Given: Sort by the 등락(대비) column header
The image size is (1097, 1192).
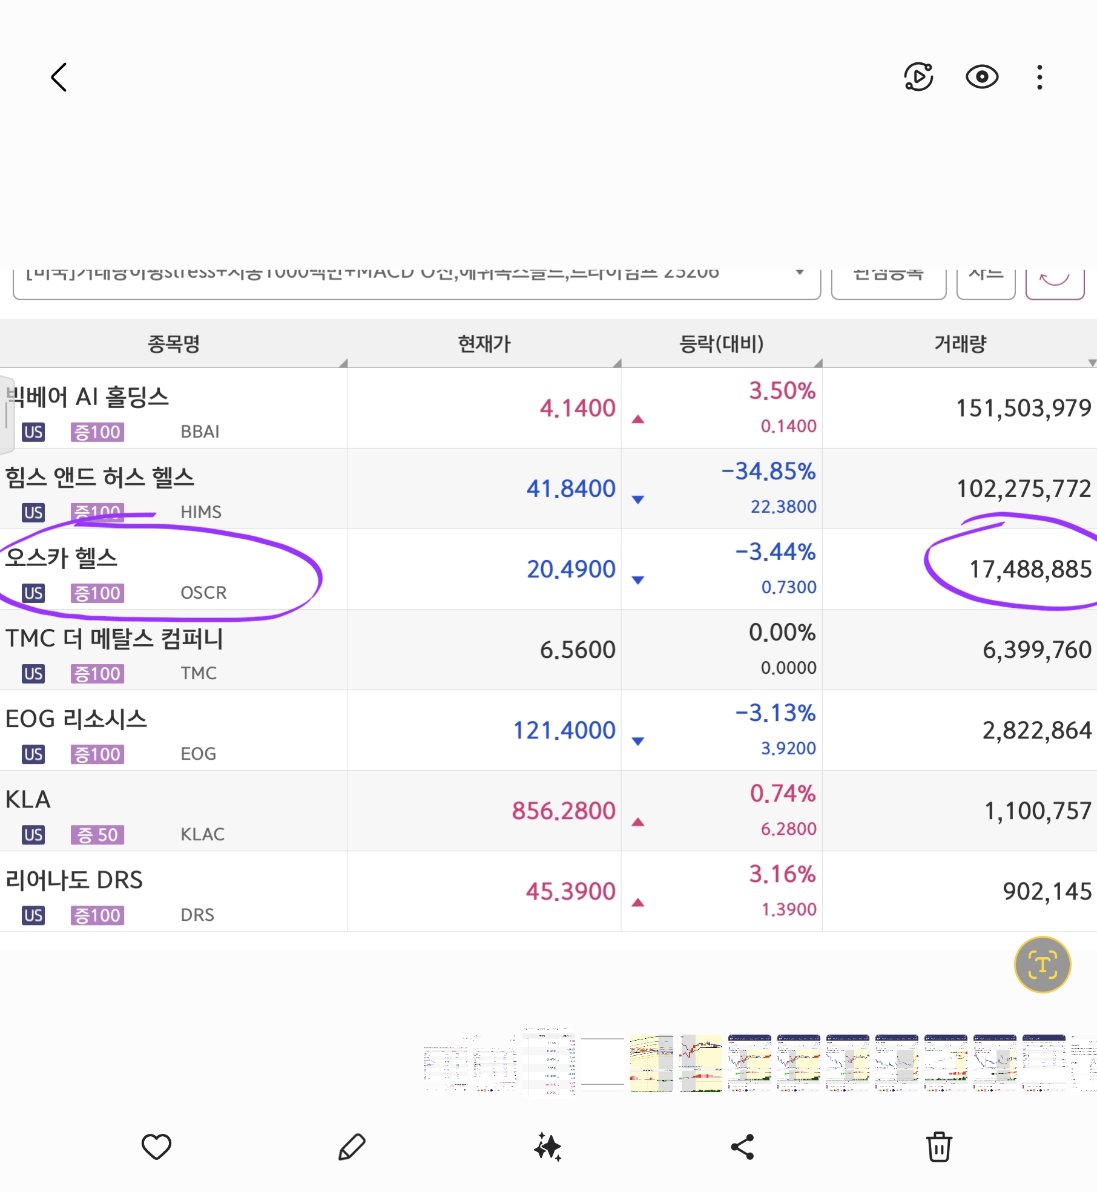Looking at the screenshot, I should 721,344.
